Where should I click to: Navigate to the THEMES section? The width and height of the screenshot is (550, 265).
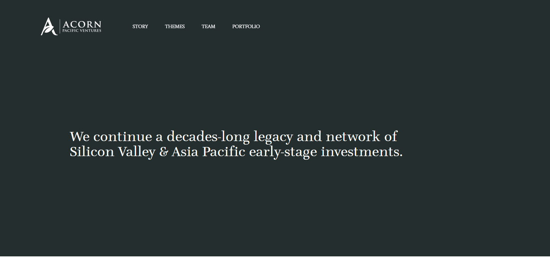point(175,26)
